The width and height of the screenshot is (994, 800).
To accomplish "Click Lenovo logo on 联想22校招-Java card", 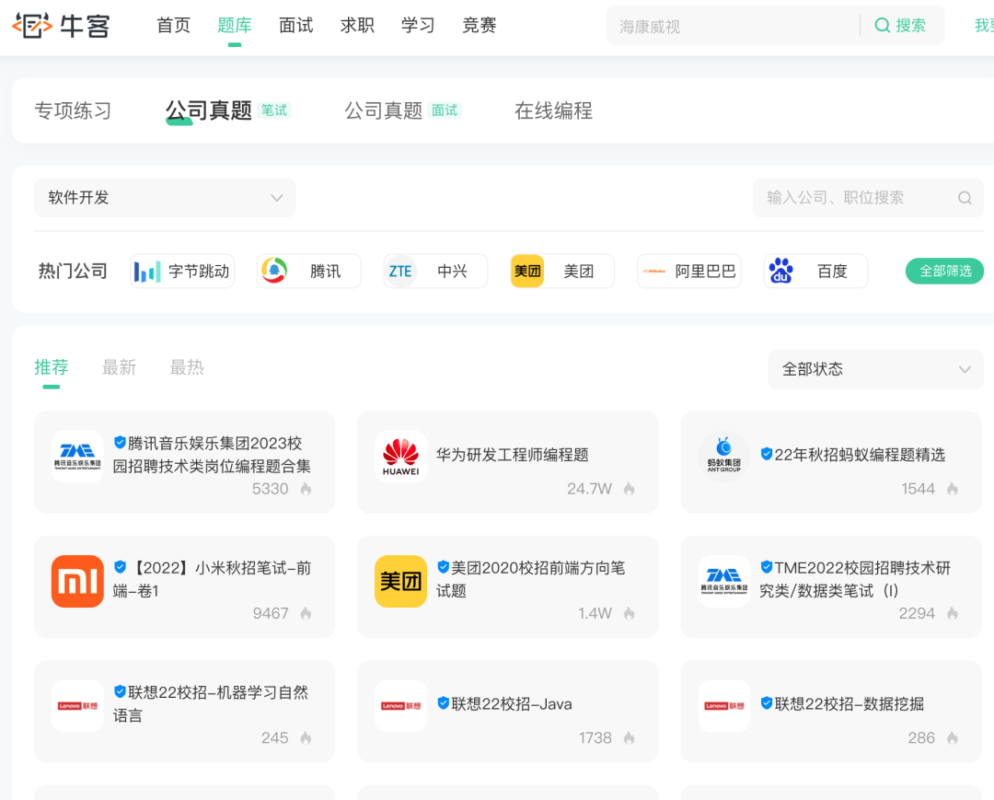I will click(400, 706).
